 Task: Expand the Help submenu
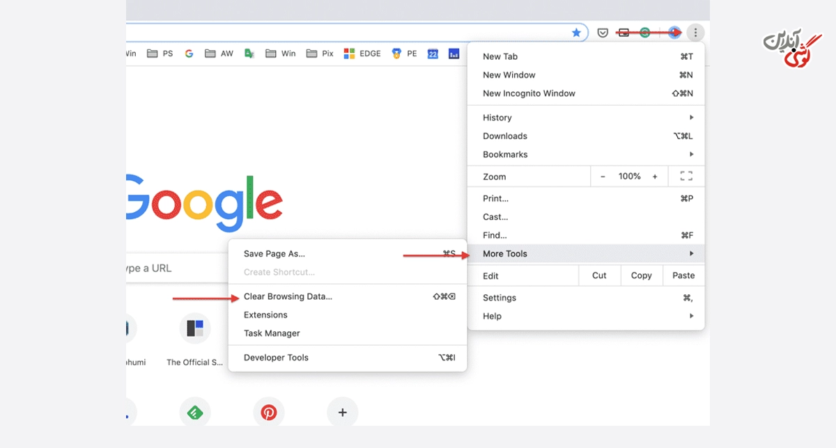point(586,316)
